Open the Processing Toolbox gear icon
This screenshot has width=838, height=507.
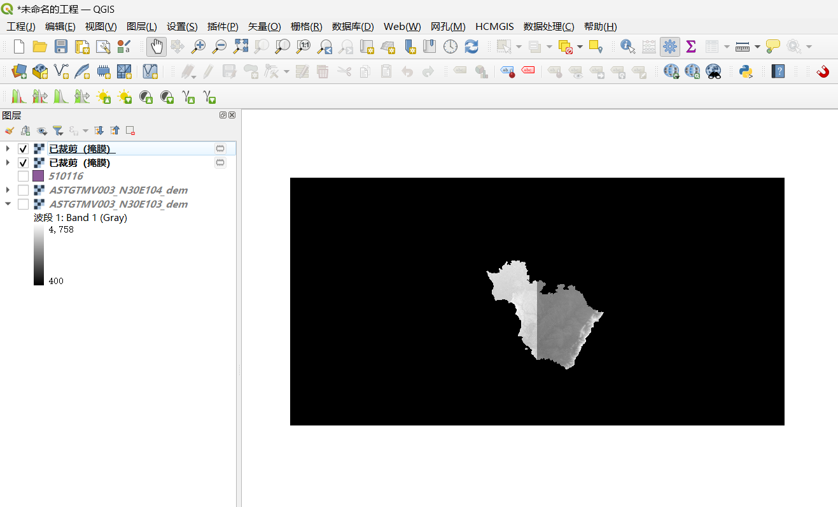tap(669, 46)
